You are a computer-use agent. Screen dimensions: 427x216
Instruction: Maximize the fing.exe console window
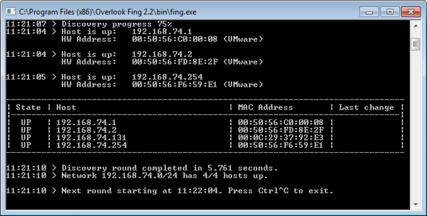tap(390, 12)
